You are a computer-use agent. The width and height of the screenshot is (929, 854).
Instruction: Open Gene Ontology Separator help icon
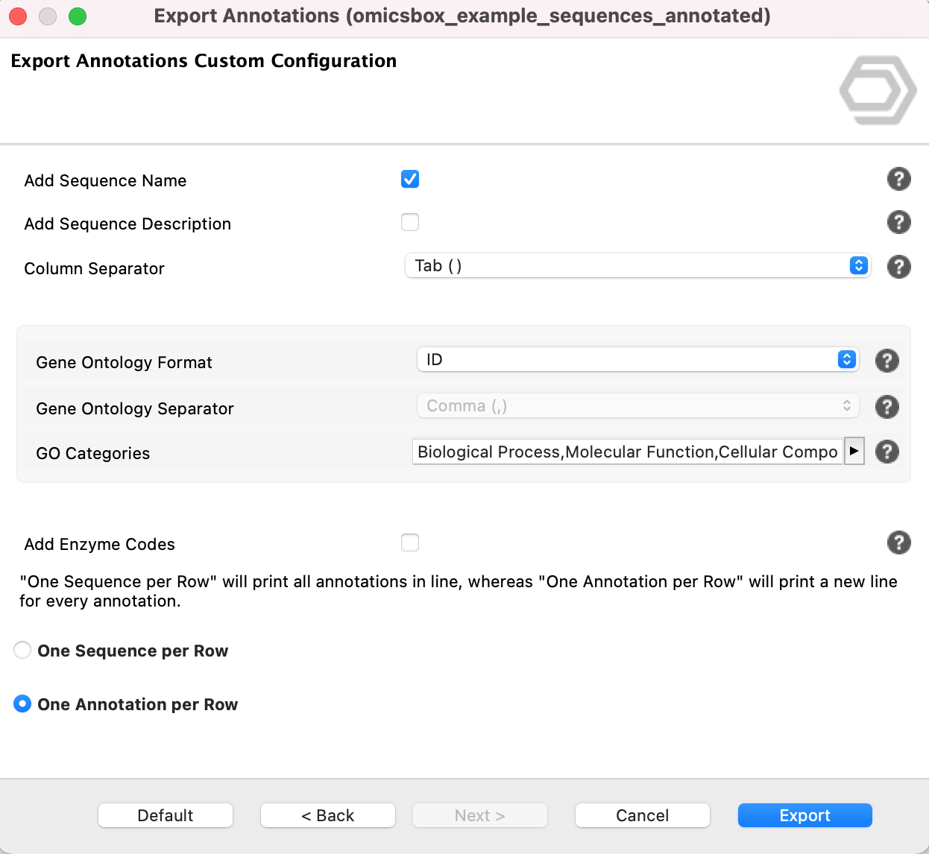pos(887,407)
